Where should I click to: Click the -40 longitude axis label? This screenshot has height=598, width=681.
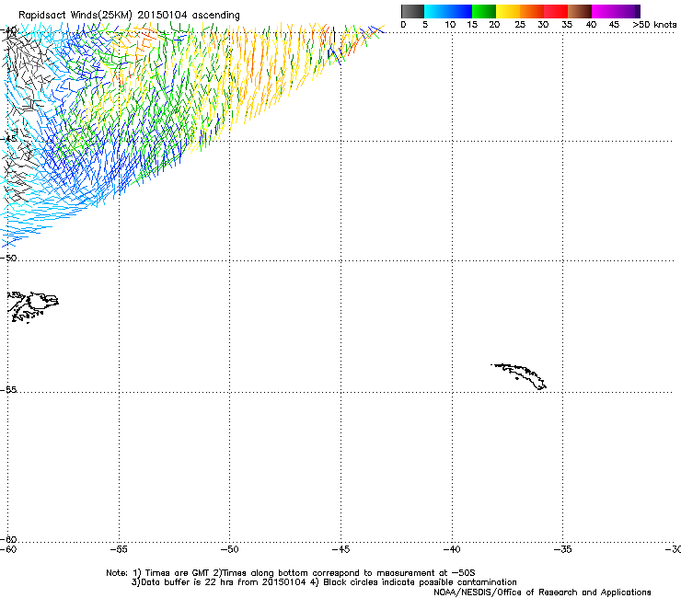click(452, 549)
